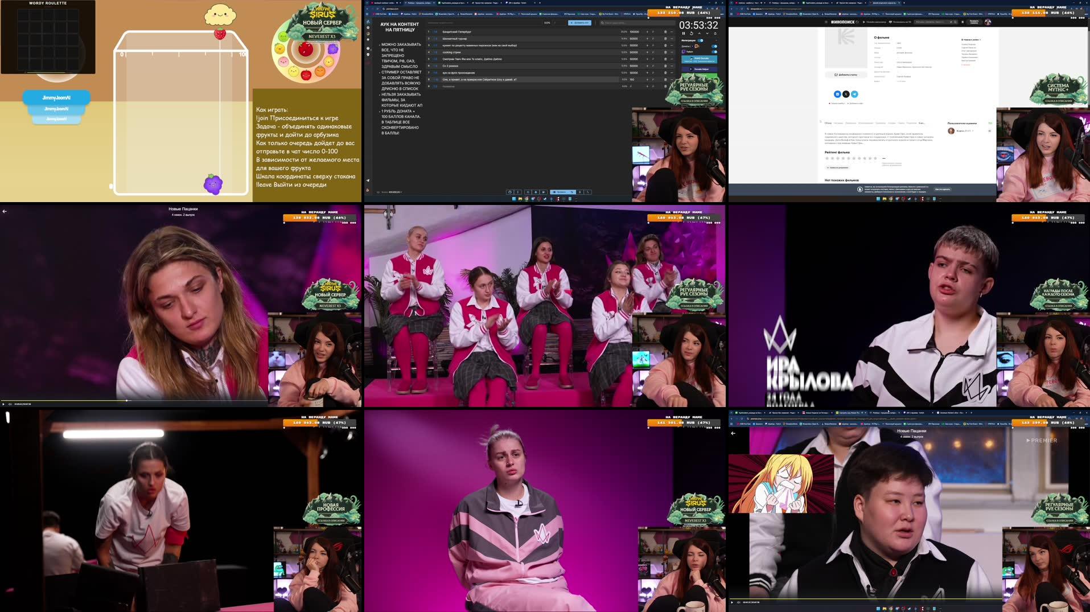Share the movie via the X icon
Viewport: 1090px width, 612px height.
(x=846, y=94)
